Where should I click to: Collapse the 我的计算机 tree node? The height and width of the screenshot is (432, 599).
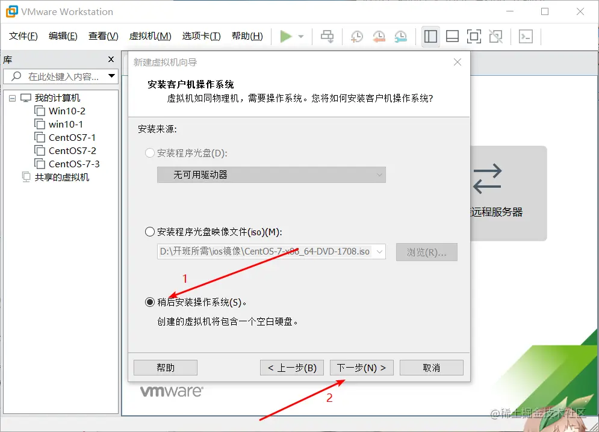[x=12, y=98]
